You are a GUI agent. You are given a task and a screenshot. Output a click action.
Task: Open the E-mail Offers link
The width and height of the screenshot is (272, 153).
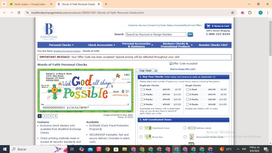(x=195, y=25)
